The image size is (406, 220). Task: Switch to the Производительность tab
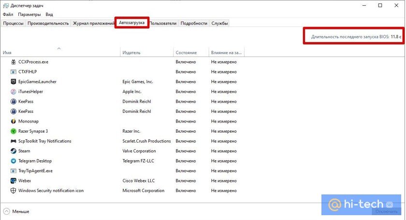[x=48, y=23]
